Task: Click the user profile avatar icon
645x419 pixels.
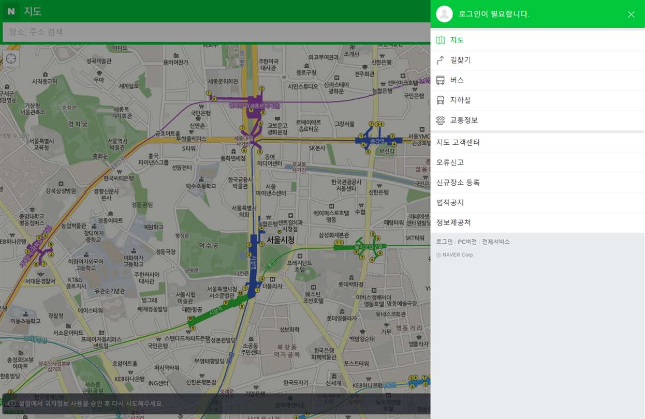Action: click(444, 14)
